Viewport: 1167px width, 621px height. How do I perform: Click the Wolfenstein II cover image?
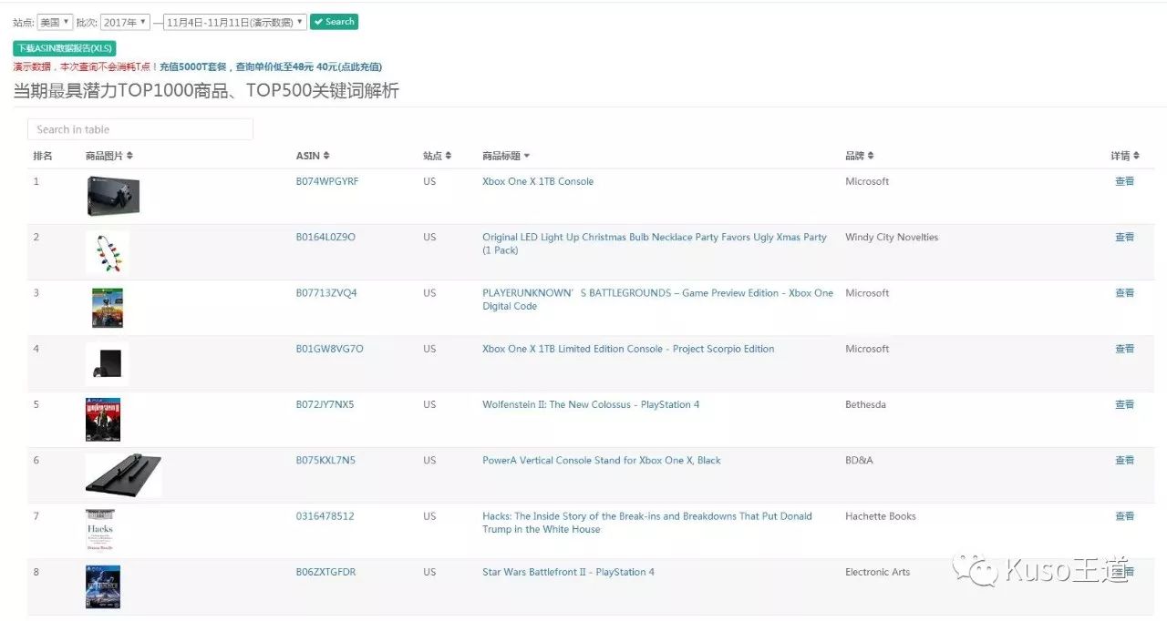tap(103, 420)
